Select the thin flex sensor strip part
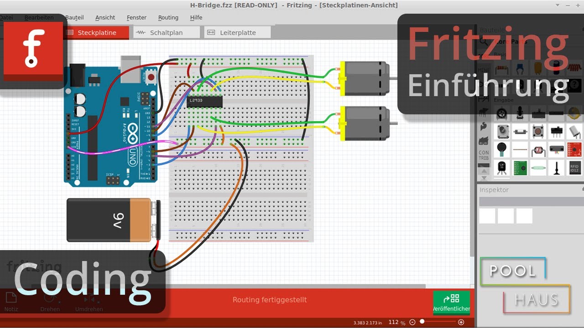The image size is (584, 328). pos(520,149)
